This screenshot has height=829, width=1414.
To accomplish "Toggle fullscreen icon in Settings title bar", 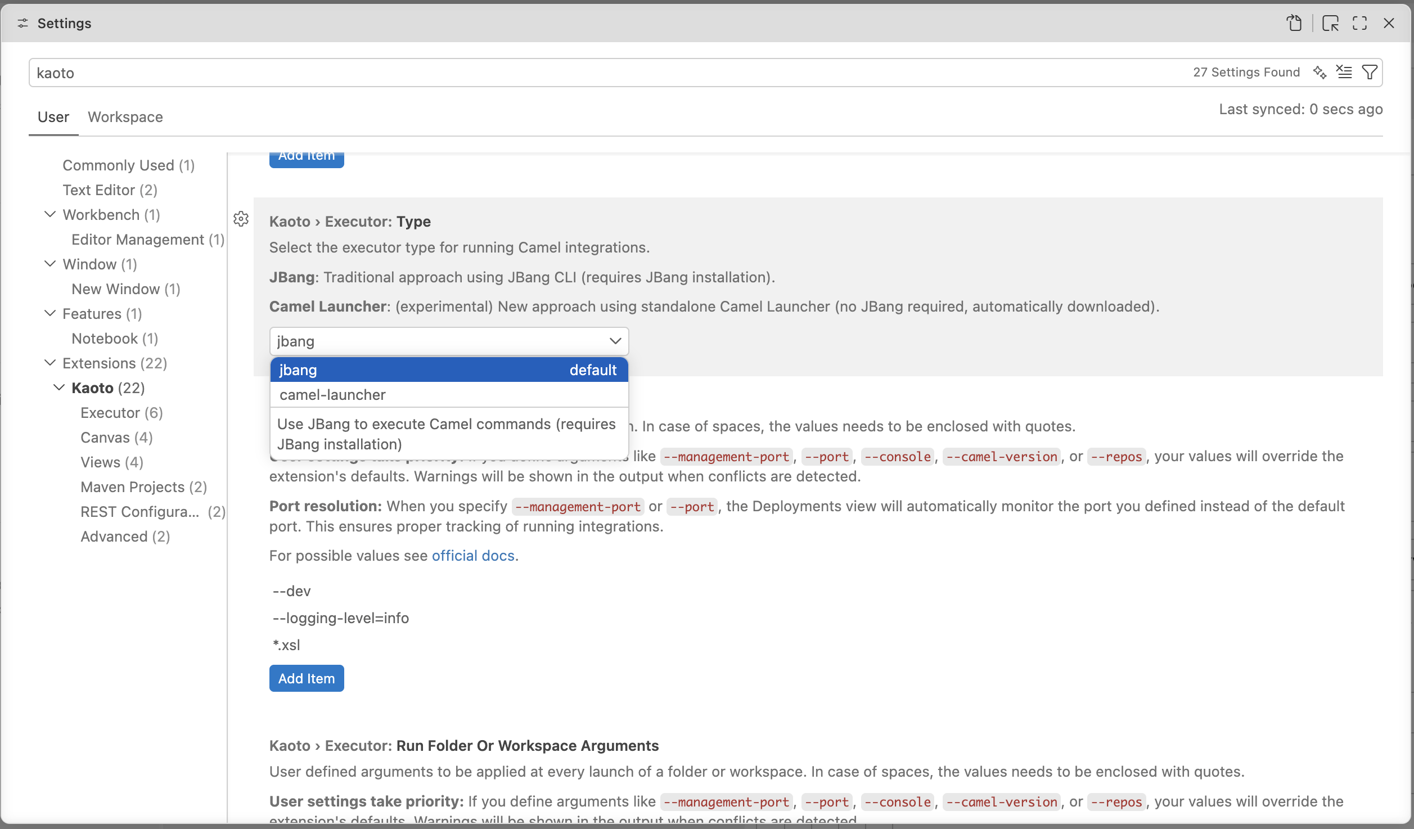I will pyautogui.click(x=1360, y=23).
